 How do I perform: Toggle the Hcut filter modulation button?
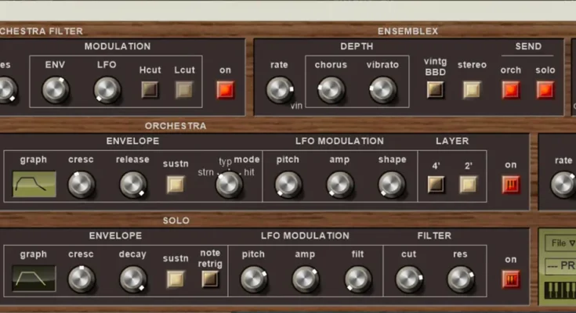click(x=150, y=89)
